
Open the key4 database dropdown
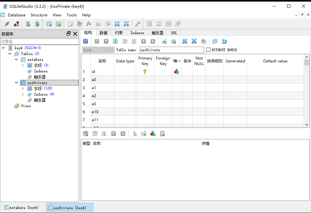click(x=98, y=50)
